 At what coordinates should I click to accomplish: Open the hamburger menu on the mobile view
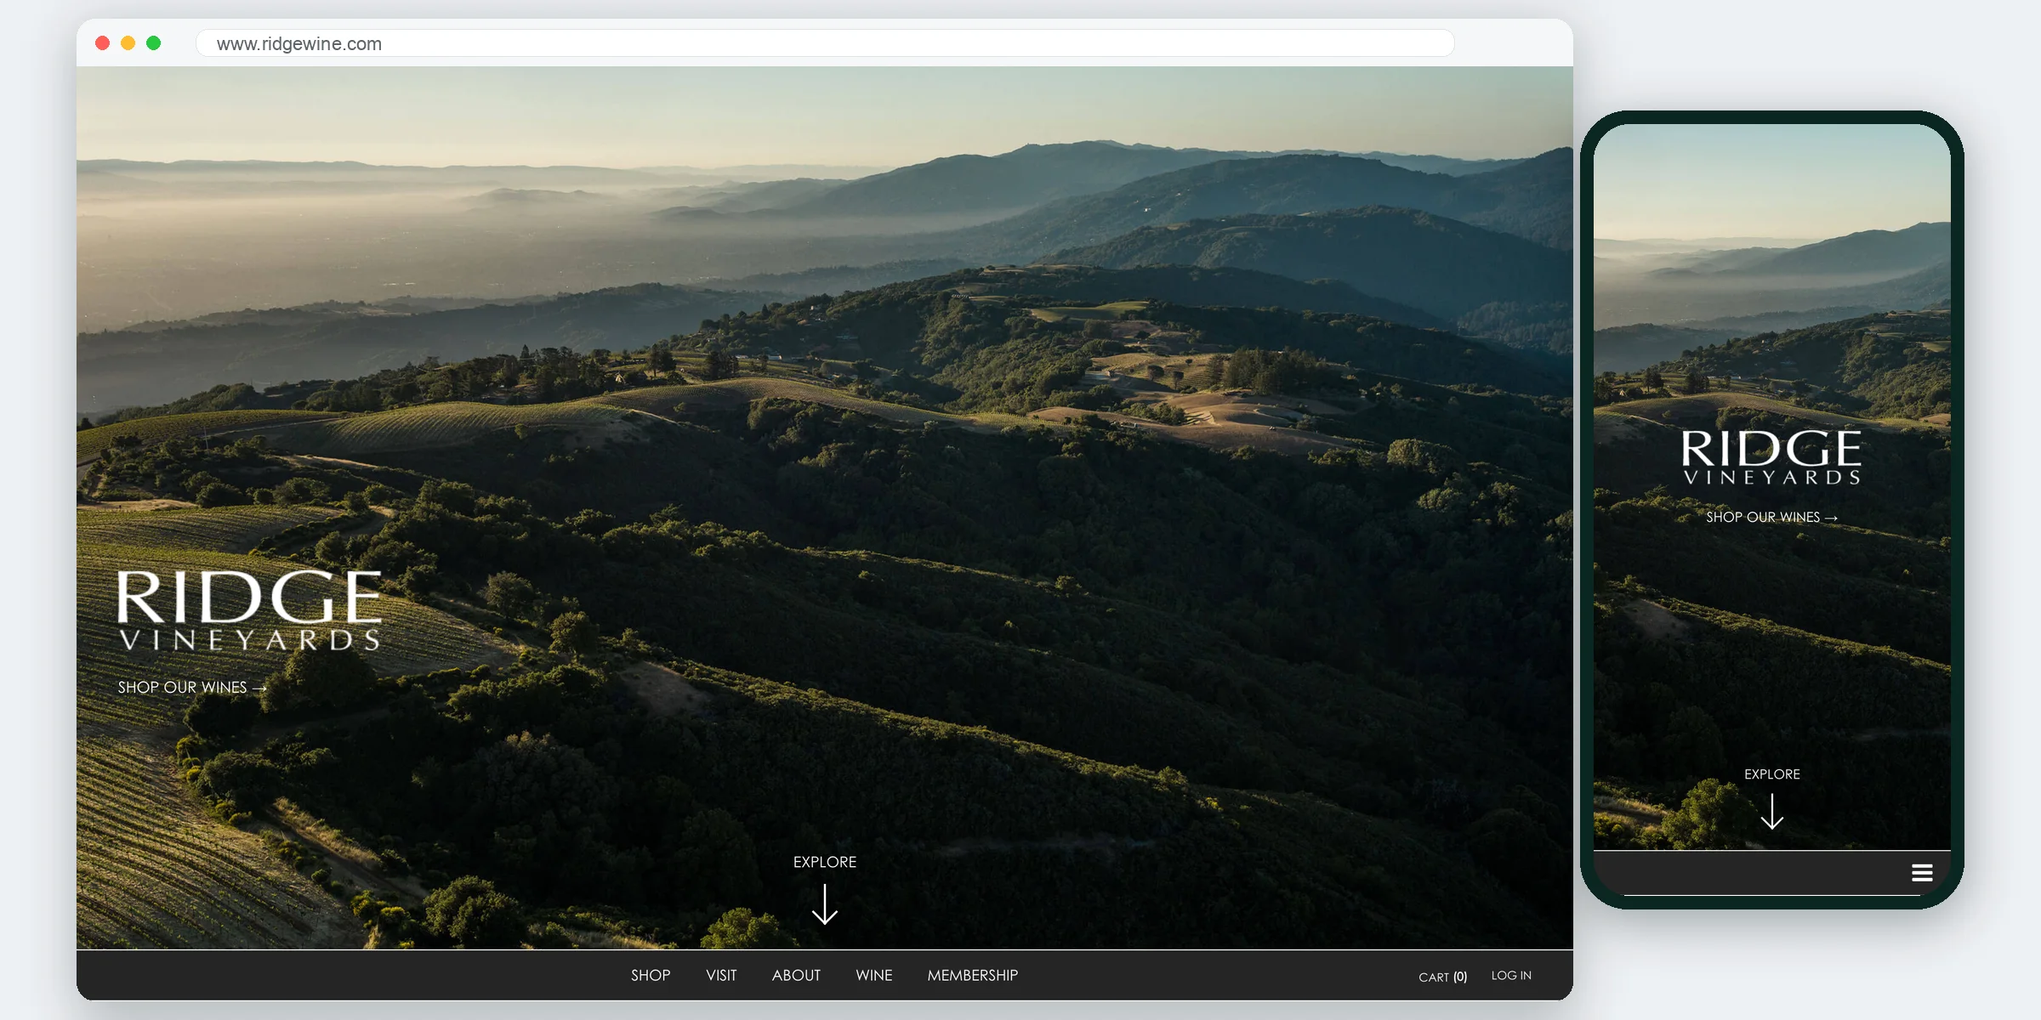click(1922, 873)
